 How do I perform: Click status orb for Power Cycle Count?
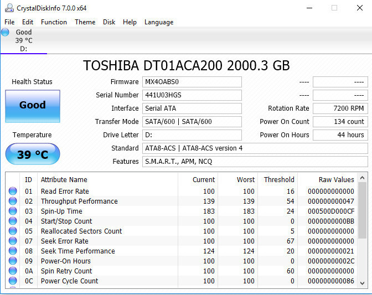[x=13, y=281]
